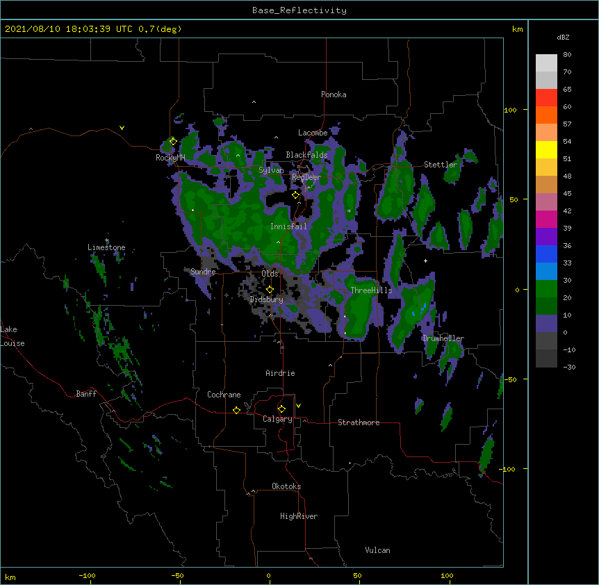Click the RockyMH label

[170, 157]
